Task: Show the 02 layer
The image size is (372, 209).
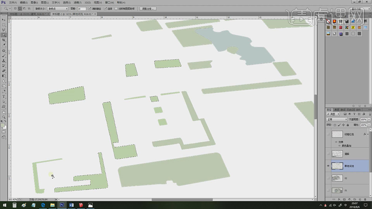Action: pos(328,178)
